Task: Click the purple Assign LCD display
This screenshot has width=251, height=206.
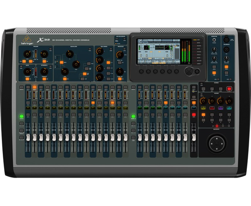Action: pyautogui.click(x=220, y=108)
